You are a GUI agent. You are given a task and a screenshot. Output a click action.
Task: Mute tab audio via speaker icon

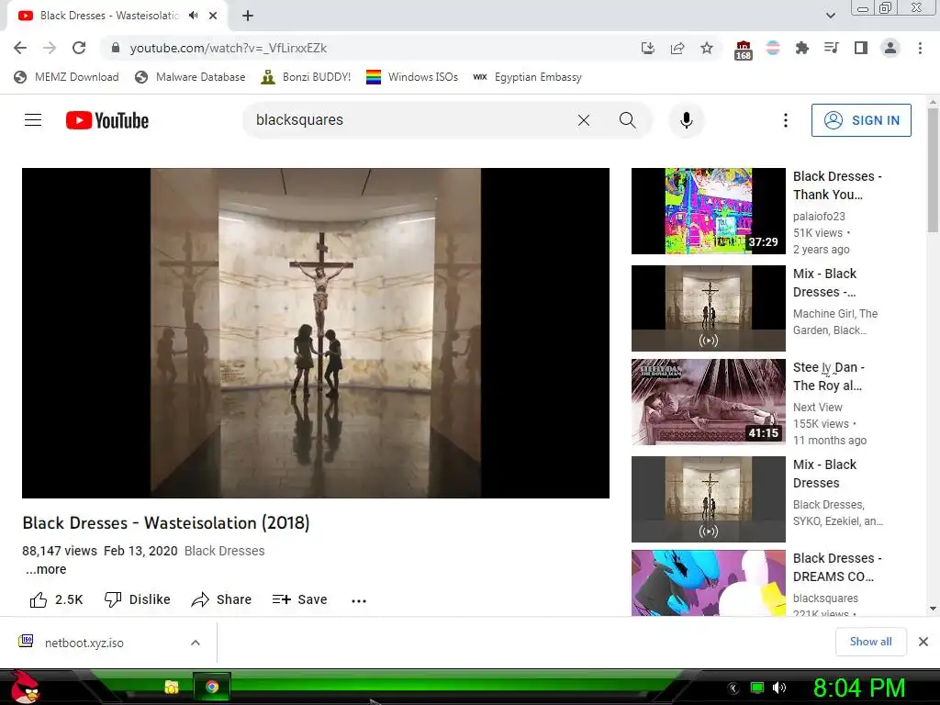coord(193,16)
